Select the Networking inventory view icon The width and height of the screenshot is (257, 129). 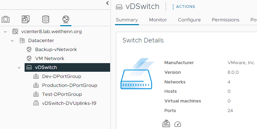pyautogui.click(x=66, y=19)
